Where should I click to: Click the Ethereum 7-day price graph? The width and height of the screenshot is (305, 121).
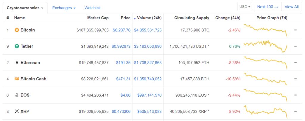point(266,63)
